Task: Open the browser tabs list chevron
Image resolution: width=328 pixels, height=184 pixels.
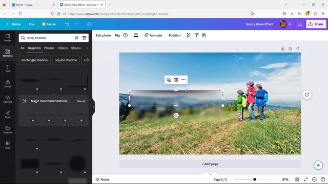Action: (286, 5)
